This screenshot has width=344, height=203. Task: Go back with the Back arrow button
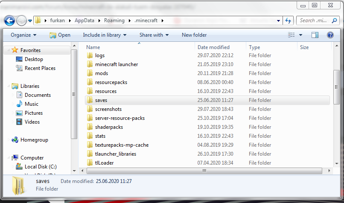pyautogui.click(x=9, y=21)
